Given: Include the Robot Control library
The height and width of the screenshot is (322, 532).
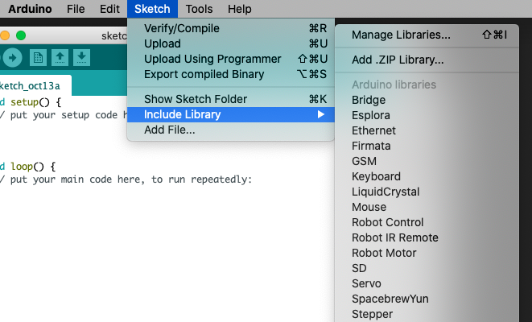Looking at the screenshot, I should click(x=427, y=222).
